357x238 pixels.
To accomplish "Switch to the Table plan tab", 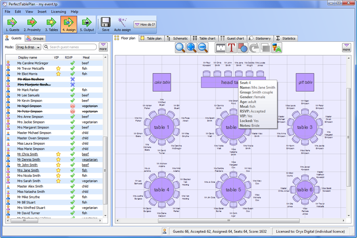I will click(151, 38).
